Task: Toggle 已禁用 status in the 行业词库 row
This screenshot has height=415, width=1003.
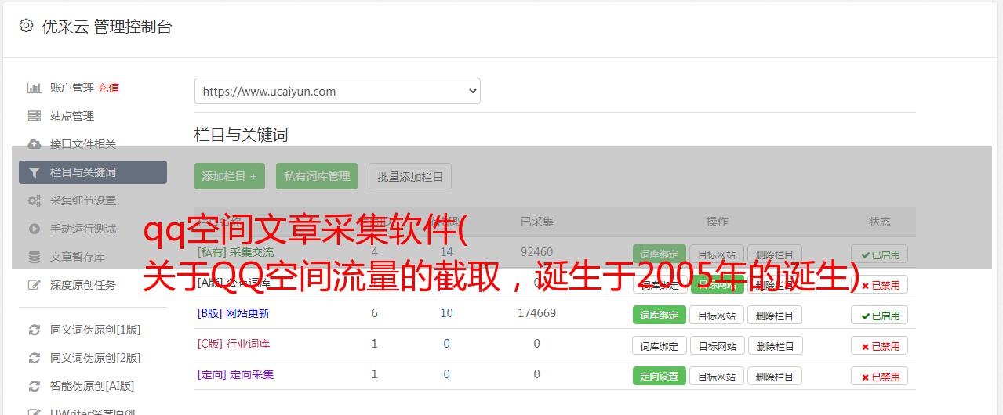Action: 880,345
